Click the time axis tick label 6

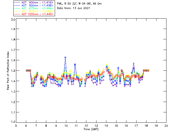click(x=26, y=126)
